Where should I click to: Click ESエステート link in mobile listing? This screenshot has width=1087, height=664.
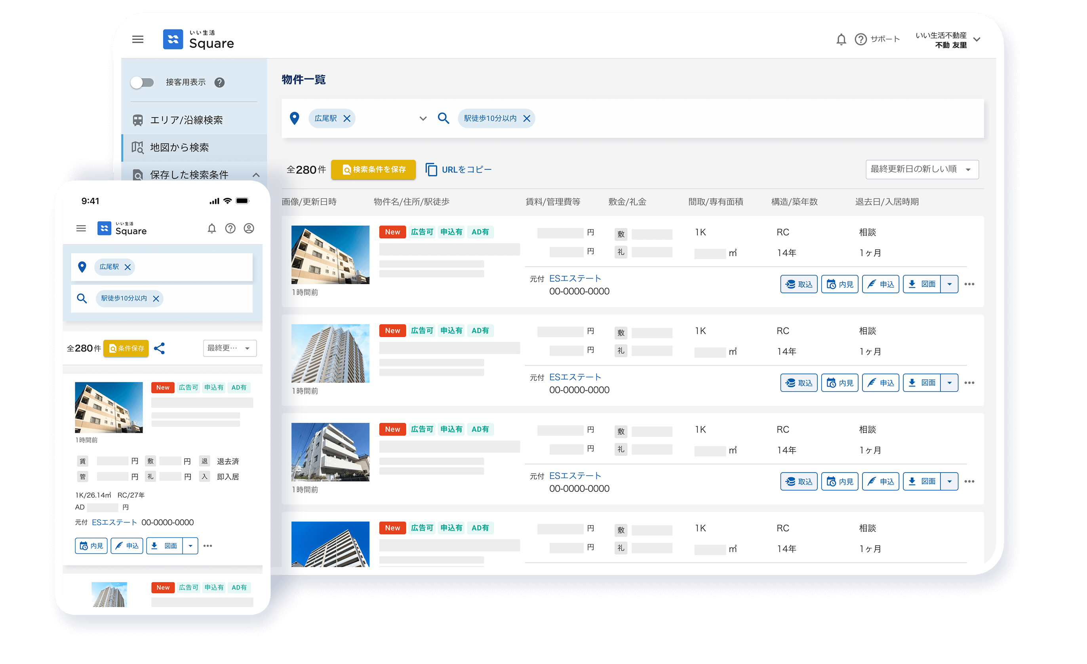point(114,523)
